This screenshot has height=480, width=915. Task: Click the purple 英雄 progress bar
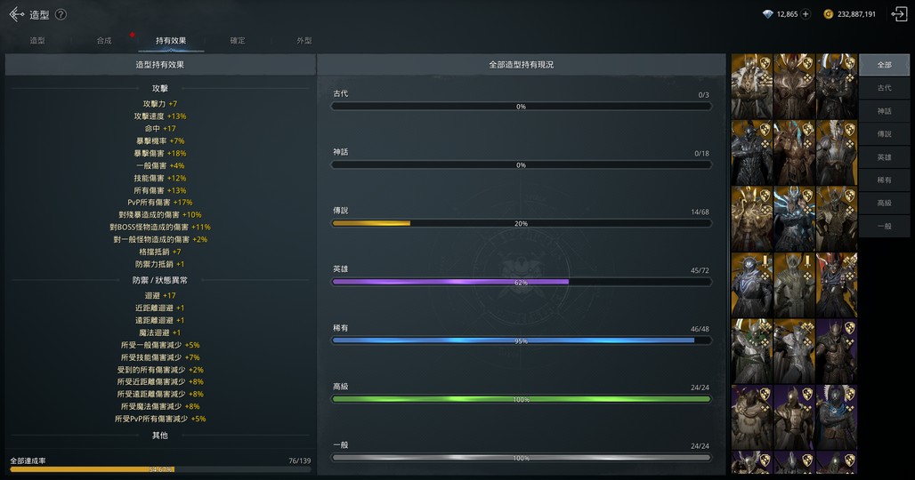(521, 282)
